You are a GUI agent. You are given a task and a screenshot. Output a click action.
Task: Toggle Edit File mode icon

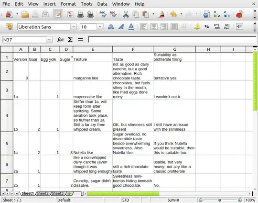[x=58, y=14]
